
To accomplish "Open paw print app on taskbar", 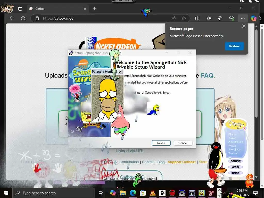I will (162, 193).
